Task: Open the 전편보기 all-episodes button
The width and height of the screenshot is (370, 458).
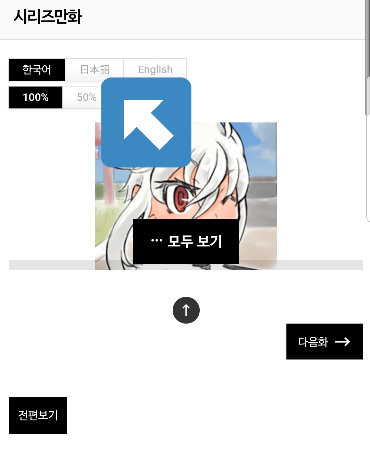Action: pos(38,416)
